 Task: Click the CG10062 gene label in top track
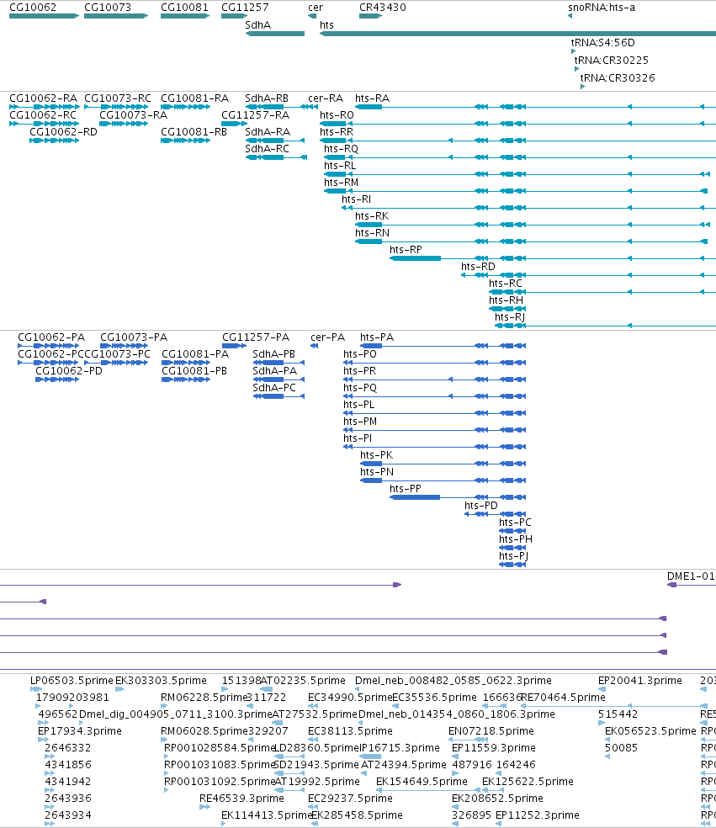33,8
